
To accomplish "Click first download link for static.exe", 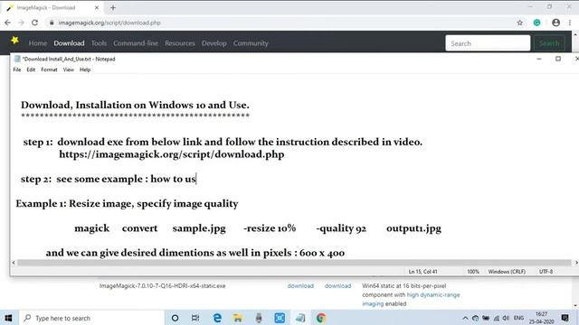I will [x=300, y=286].
